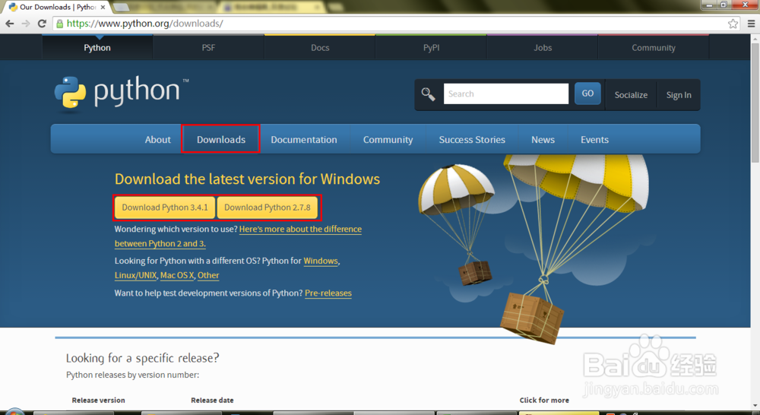The height and width of the screenshot is (415, 760).
Task: Open the Pre-releases link
Action: [328, 293]
